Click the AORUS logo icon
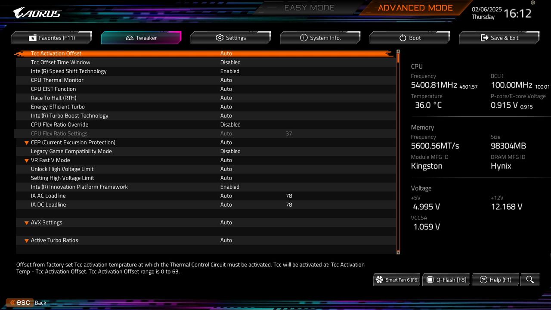 click(x=37, y=13)
